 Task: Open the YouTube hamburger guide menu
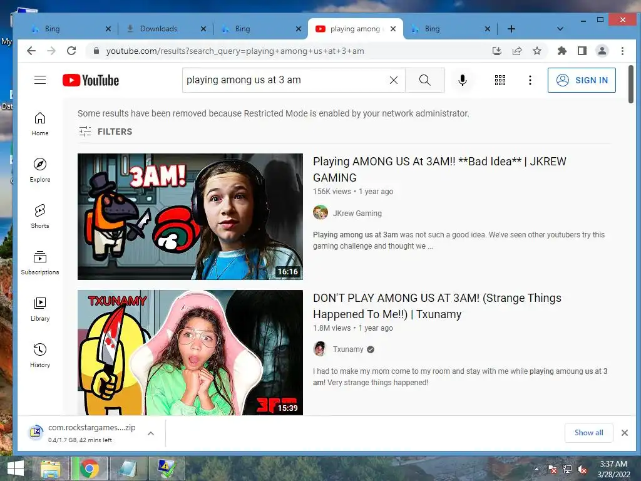tap(40, 80)
